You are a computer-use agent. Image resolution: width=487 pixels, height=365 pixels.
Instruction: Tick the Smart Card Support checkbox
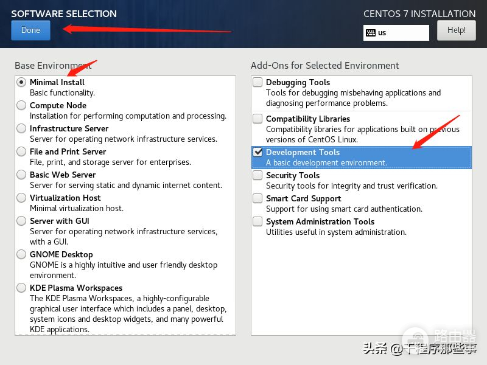point(258,198)
